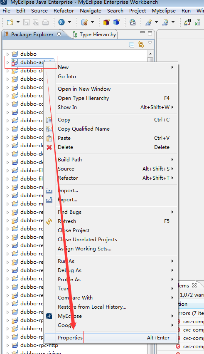Screen dimensions: 204x354
Task: Click the yellow and red cube toolbar icon
Action: point(106,22)
